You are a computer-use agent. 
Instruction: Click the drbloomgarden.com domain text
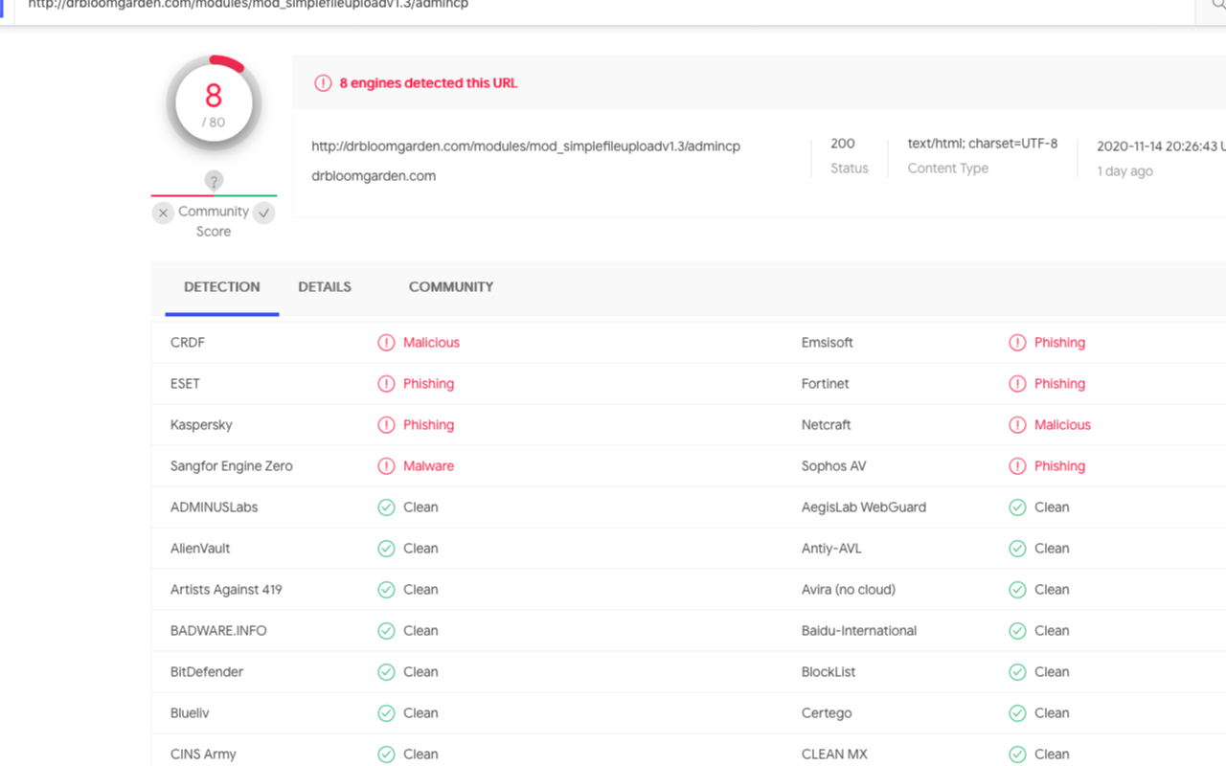(x=374, y=176)
